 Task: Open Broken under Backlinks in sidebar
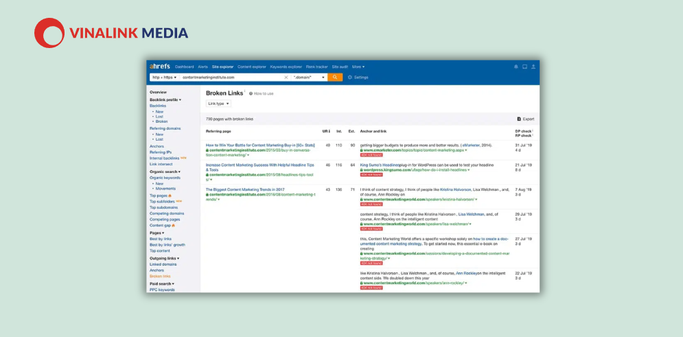click(x=161, y=121)
